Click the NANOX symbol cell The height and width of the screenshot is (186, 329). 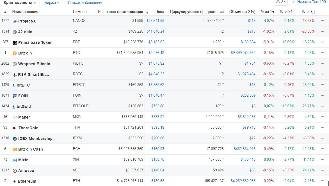click(x=79, y=21)
